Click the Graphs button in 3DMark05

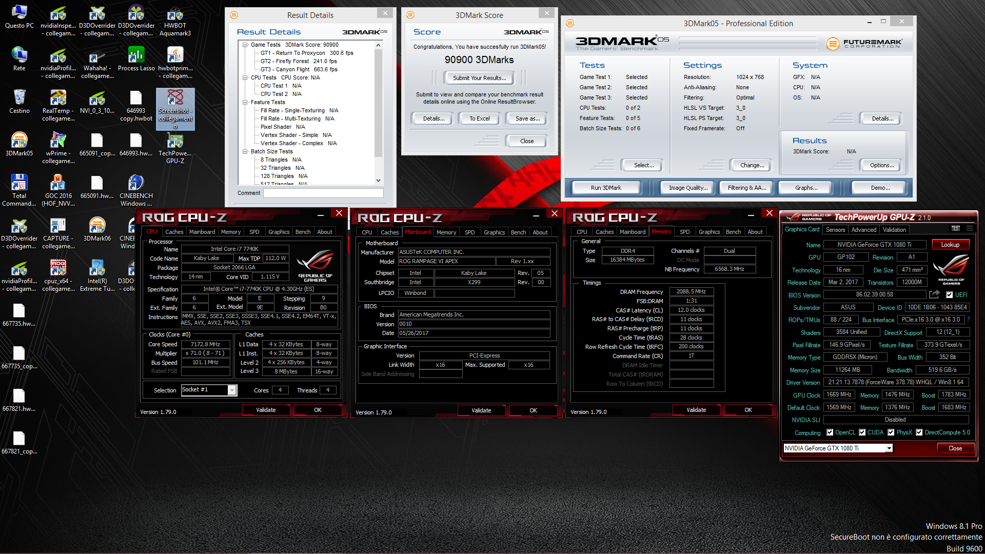[806, 188]
